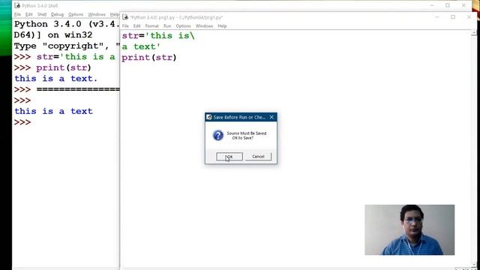Minimize the prg1.py editor window
The image size is (480, 270).
(x=437, y=17)
